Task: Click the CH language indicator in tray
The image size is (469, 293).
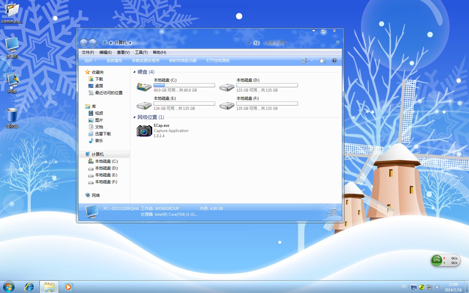Action: pyautogui.click(x=404, y=286)
